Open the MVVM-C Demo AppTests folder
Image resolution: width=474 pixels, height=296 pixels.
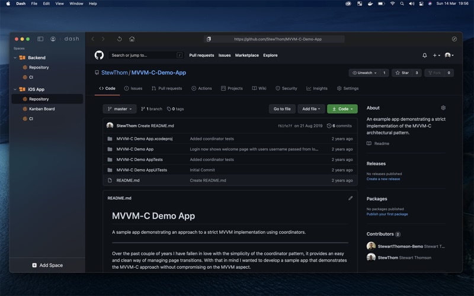(x=139, y=159)
